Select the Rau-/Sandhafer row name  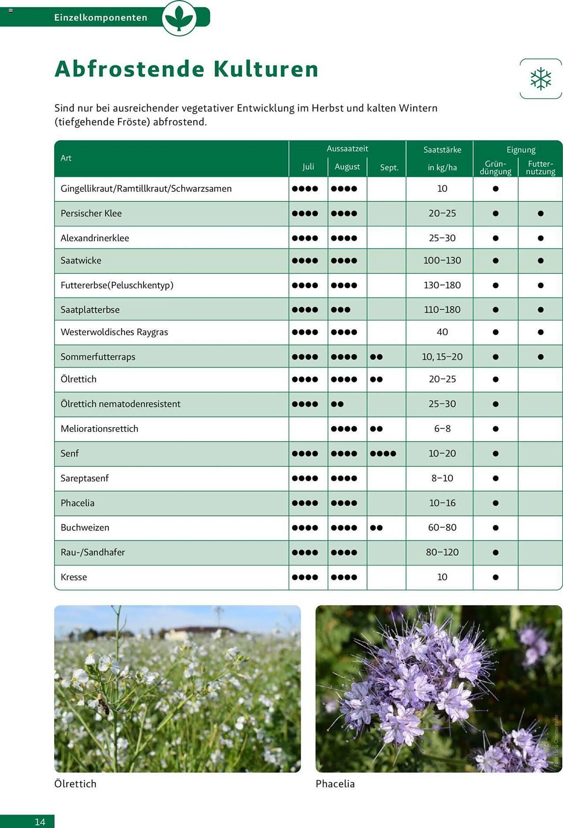pyautogui.click(x=92, y=552)
